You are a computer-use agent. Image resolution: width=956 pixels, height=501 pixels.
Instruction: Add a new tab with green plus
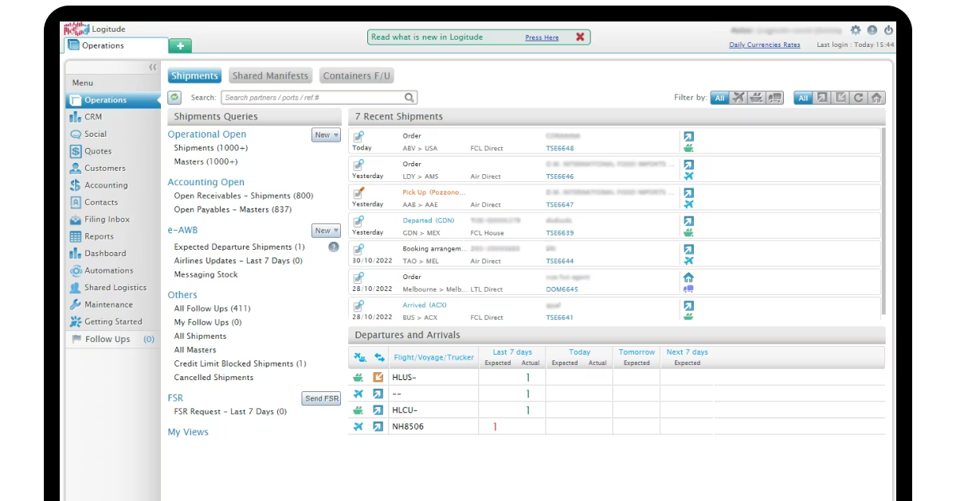click(x=180, y=46)
